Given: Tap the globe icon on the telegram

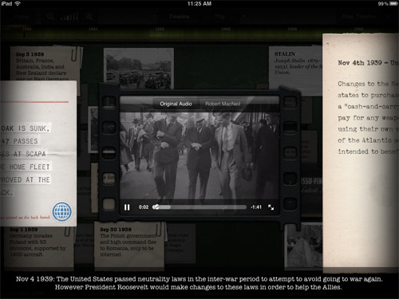Looking at the screenshot, I should coord(62,212).
